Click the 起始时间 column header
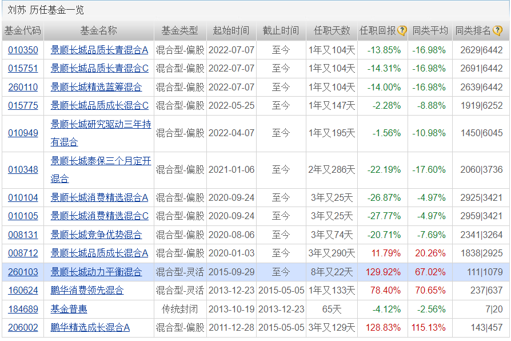Image resolution: width=511 pixels, height=341 pixels. point(231,31)
